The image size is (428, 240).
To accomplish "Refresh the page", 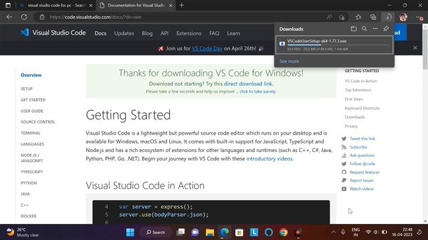I will click(24, 17).
